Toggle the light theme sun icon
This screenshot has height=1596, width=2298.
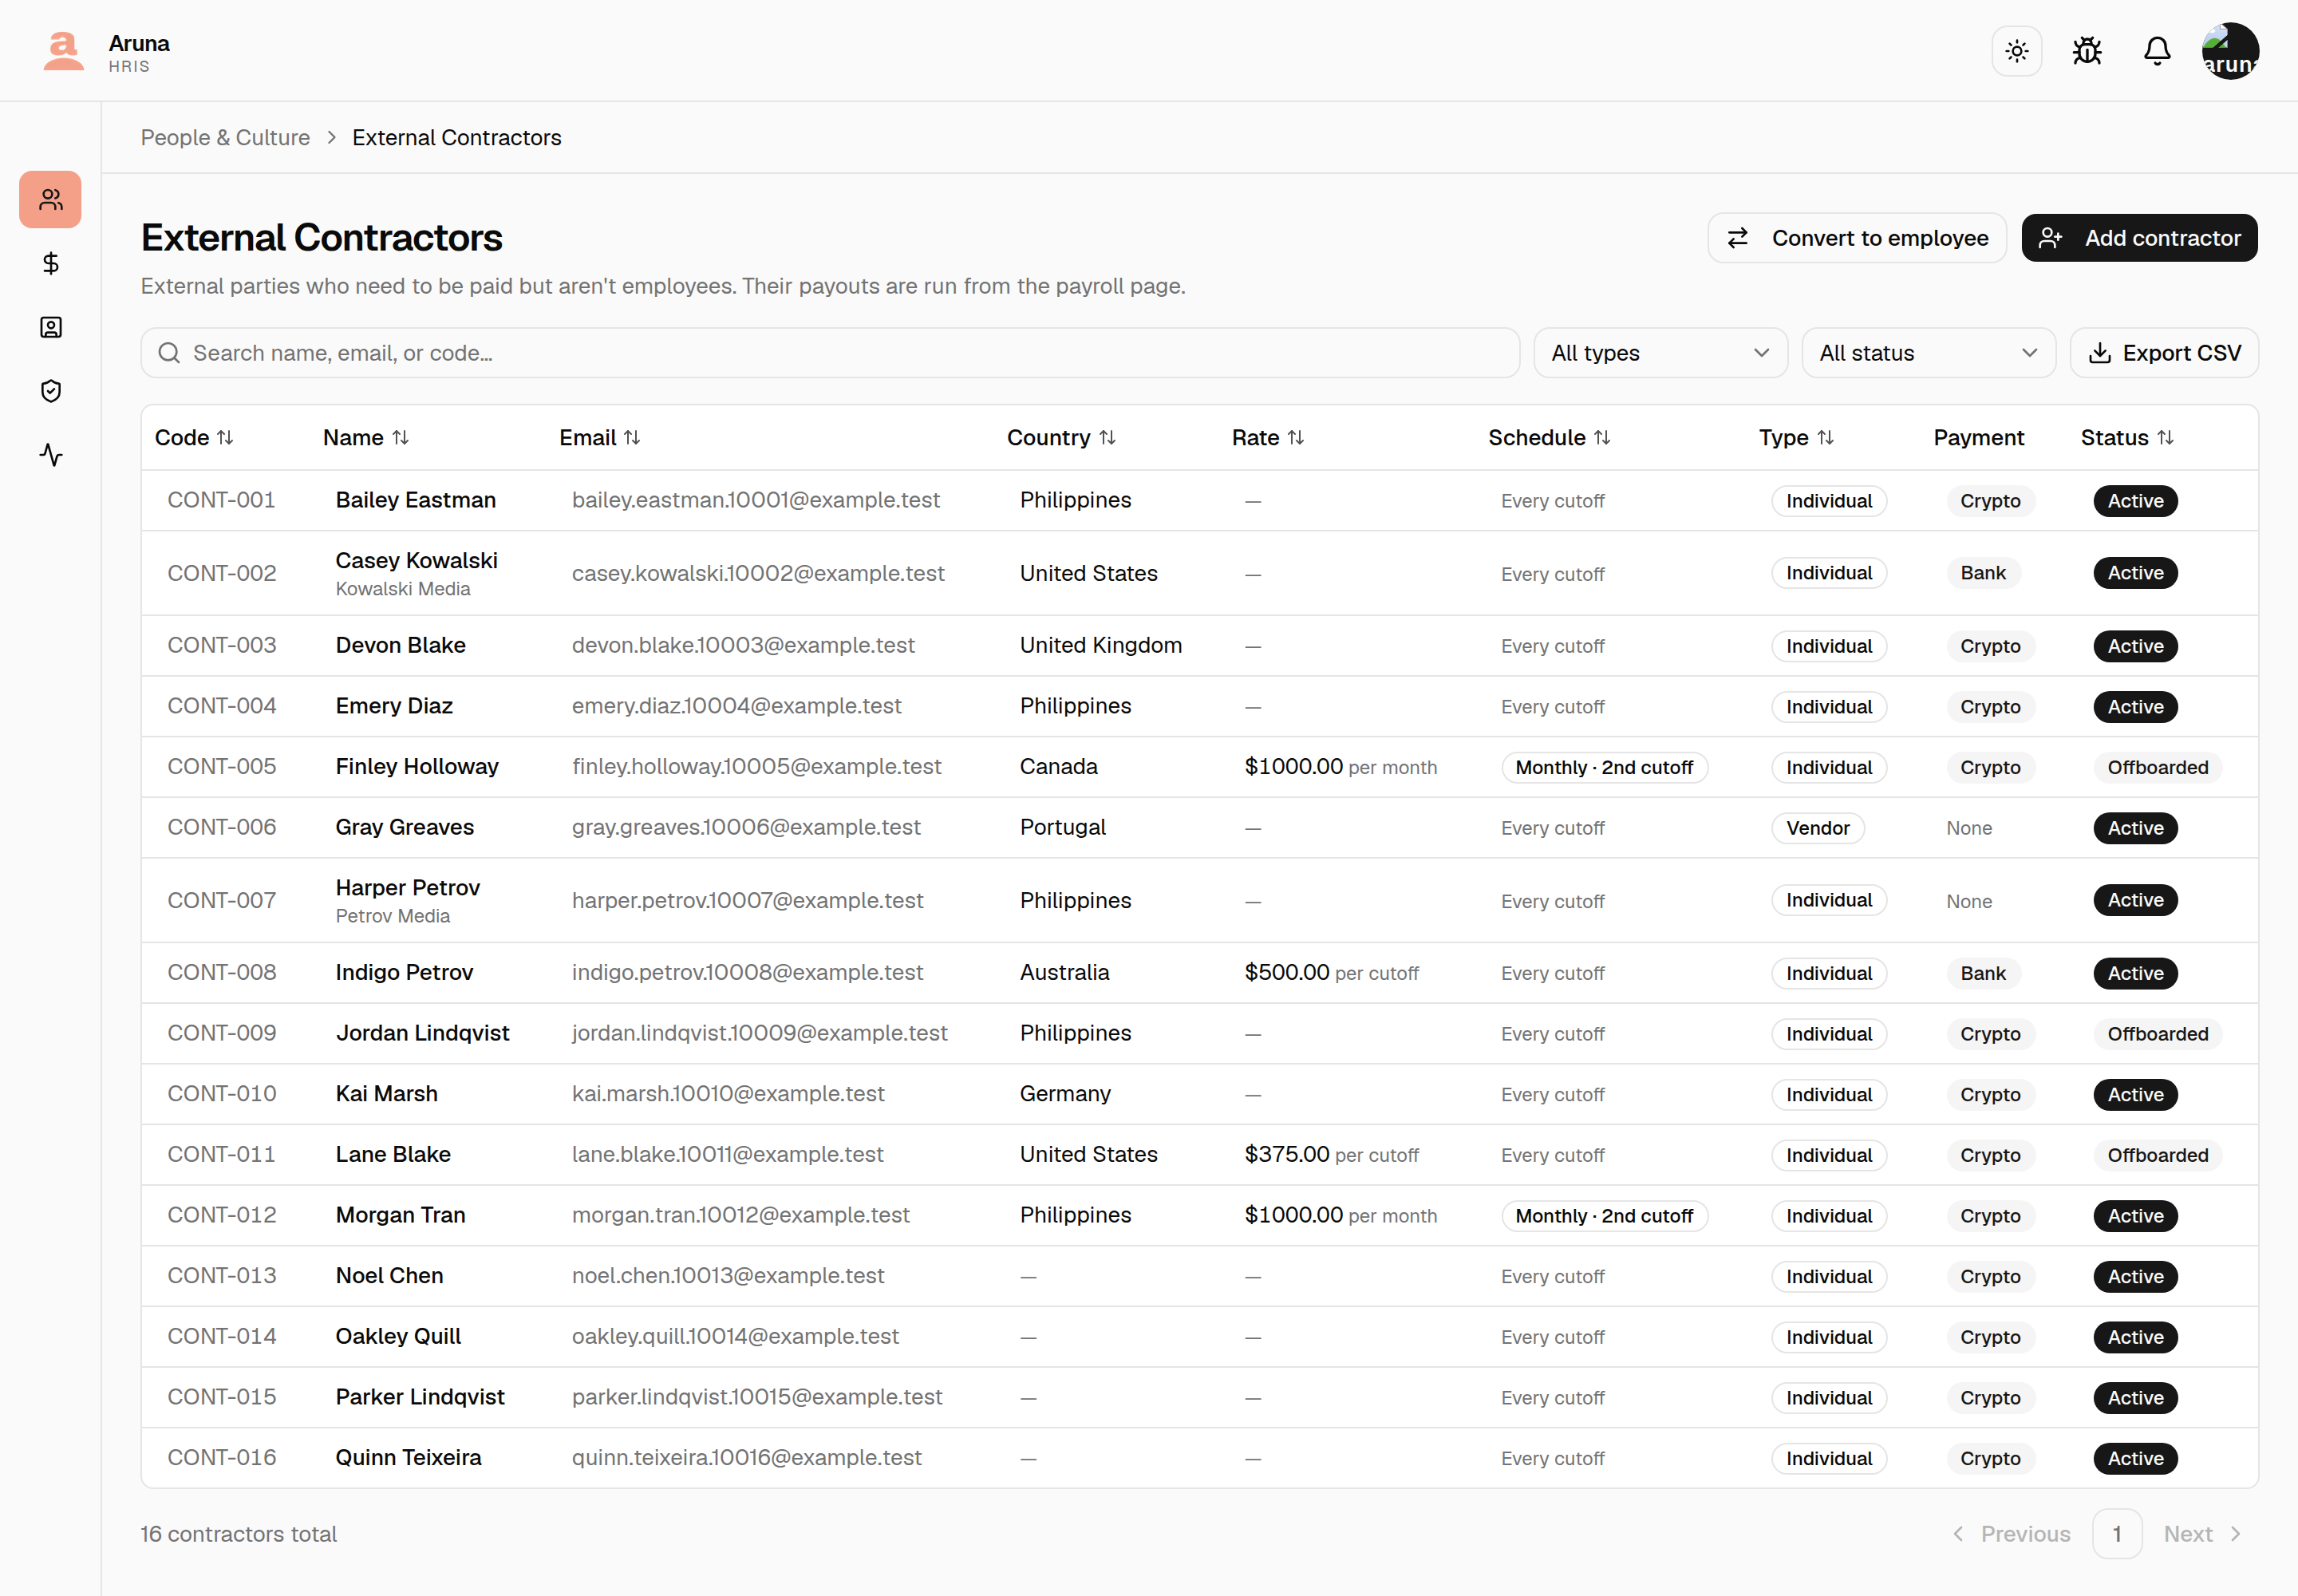(2017, 51)
